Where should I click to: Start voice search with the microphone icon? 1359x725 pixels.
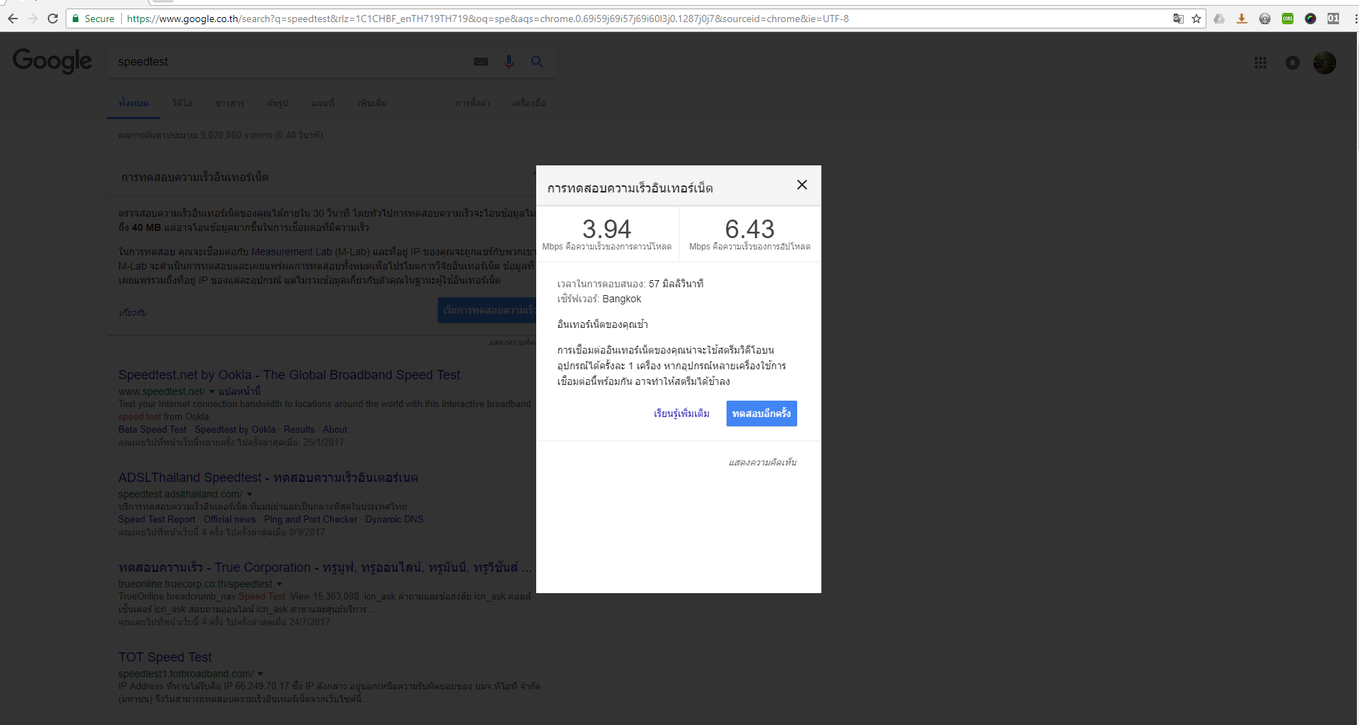[x=509, y=62]
